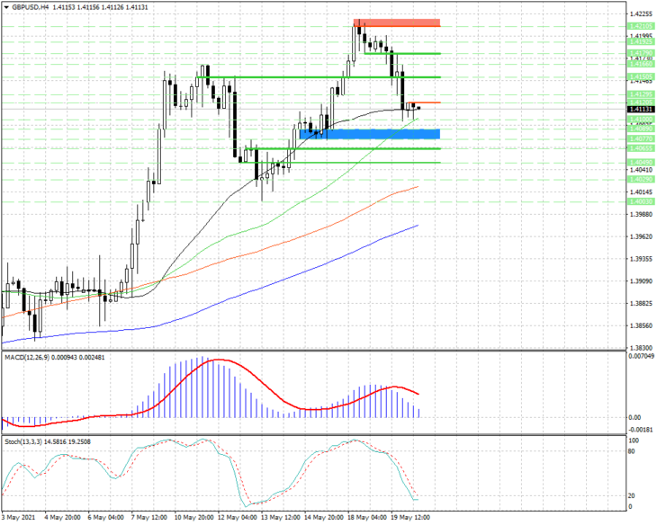Click the 1.38300 price axis label
Viewport: 657px width, 525px height.
[x=641, y=348]
